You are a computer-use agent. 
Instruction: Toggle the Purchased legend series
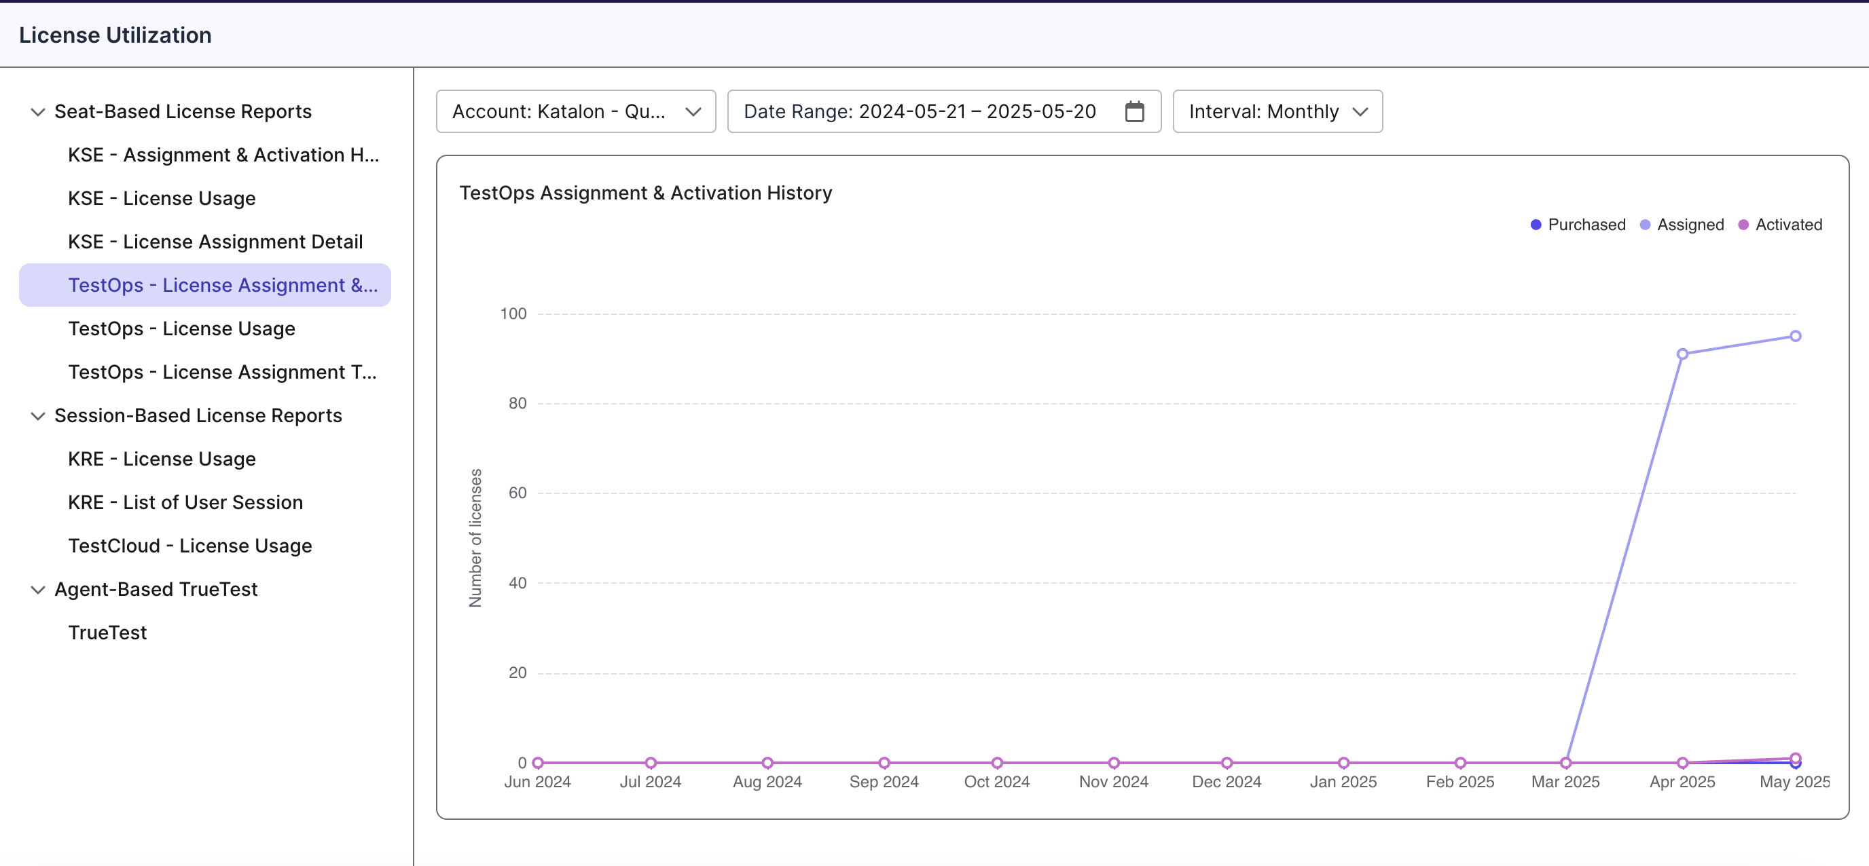1578,225
